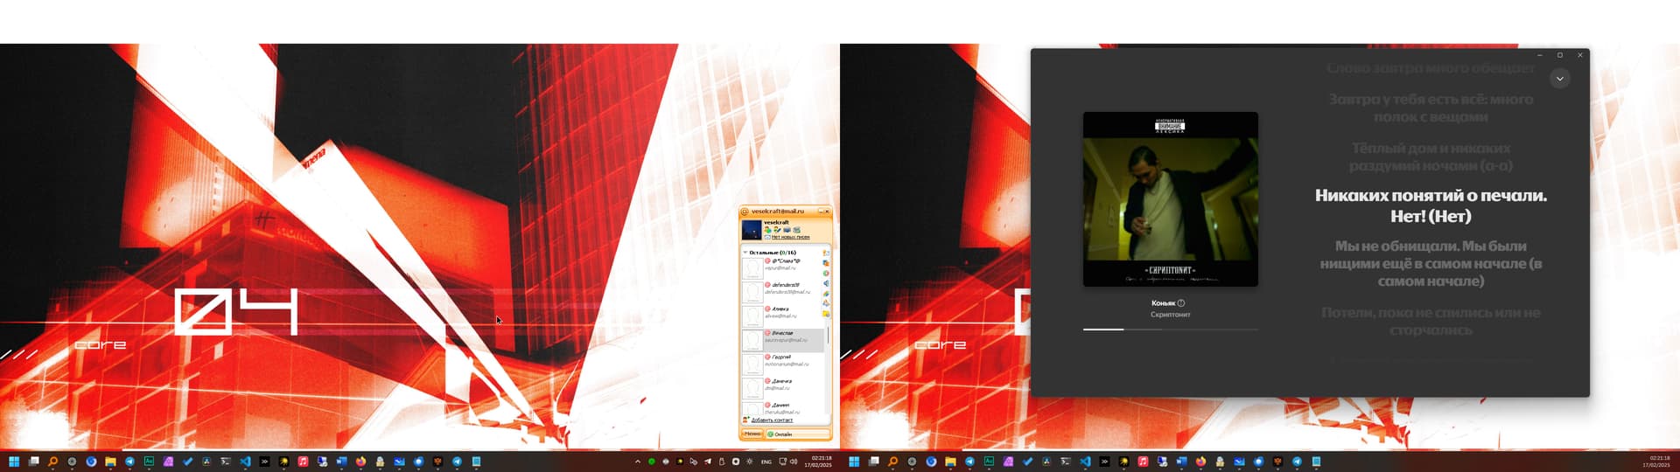
Task: Open purple Affinity icon on left monitor taskbar
Action: pyautogui.click(x=168, y=462)
